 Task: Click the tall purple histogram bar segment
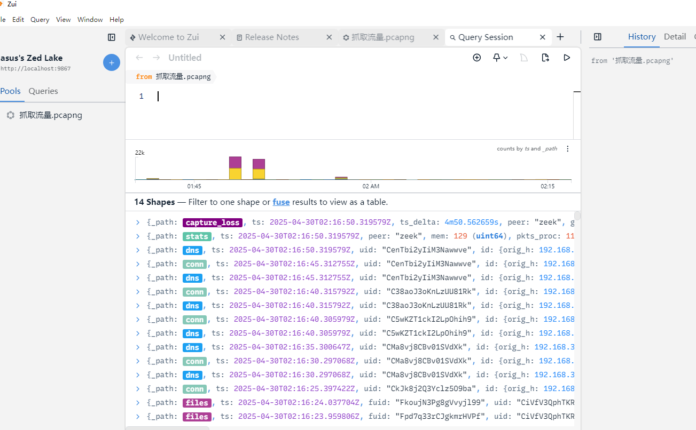235,162
